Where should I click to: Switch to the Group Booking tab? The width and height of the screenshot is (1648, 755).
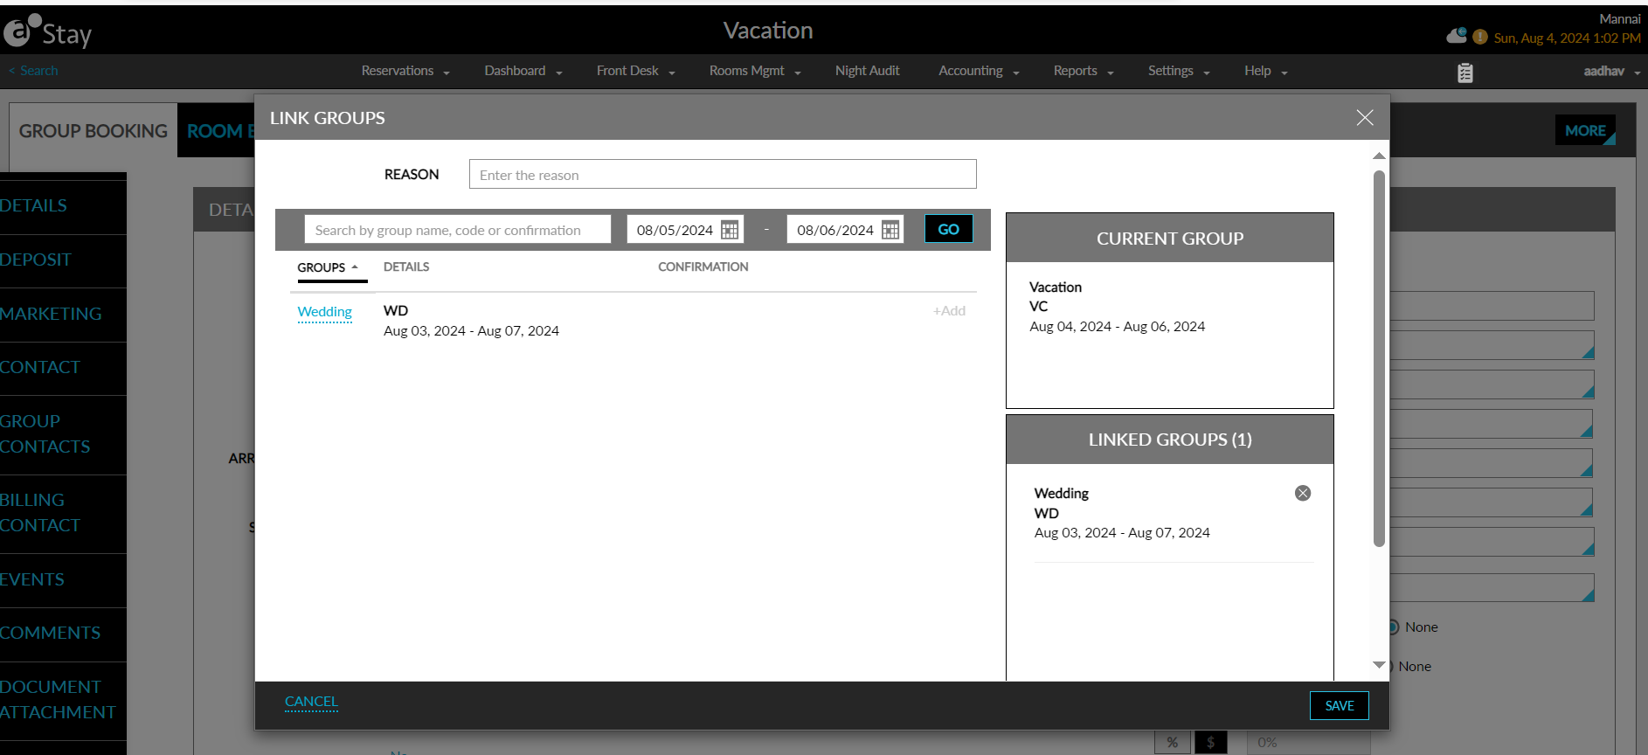pos(93,131)
